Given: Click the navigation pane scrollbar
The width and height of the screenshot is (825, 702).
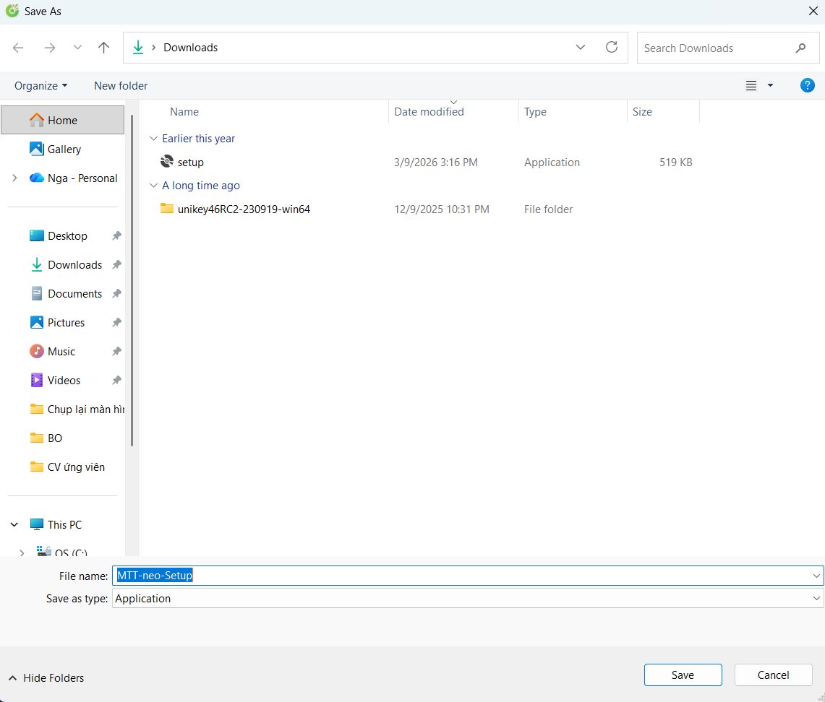Looking at the screenshot, I should click(x=132, y=281).
